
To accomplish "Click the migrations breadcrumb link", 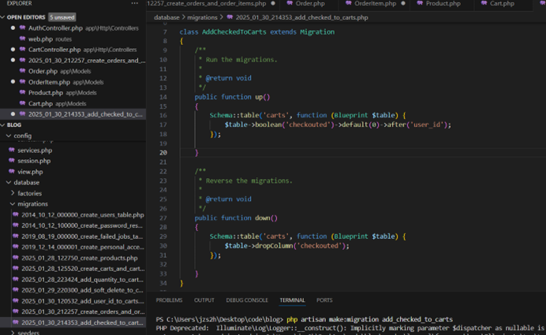I will 203,17.
